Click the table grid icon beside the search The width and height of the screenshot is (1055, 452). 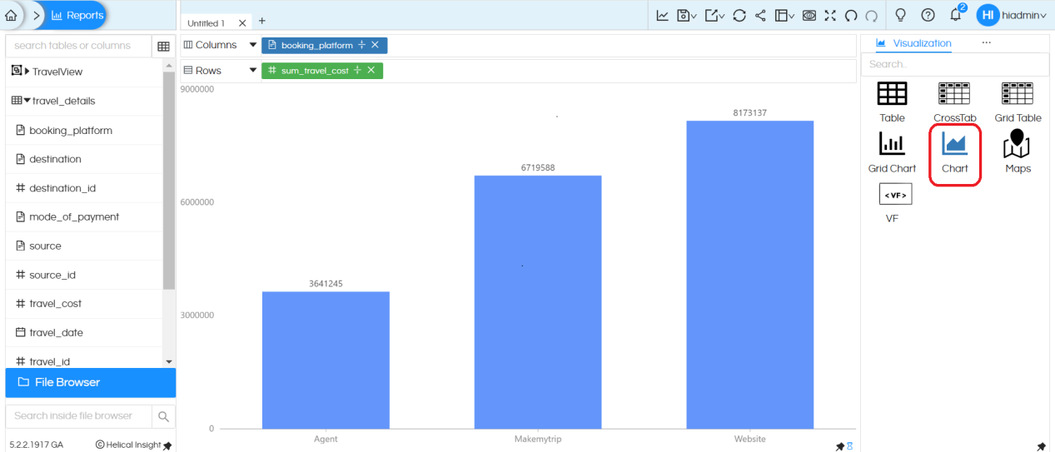coord(164,47)
